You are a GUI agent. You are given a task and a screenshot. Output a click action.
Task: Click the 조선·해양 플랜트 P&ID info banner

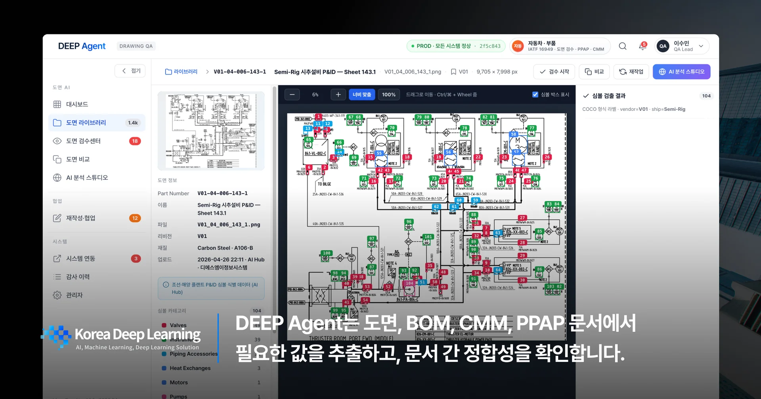(211, 288)
